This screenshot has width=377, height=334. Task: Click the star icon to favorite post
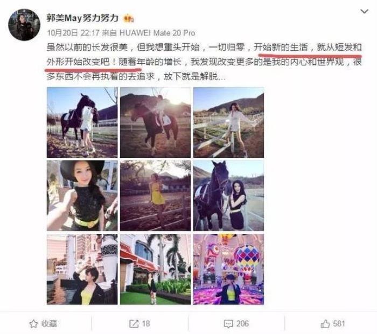click(33, 324)
